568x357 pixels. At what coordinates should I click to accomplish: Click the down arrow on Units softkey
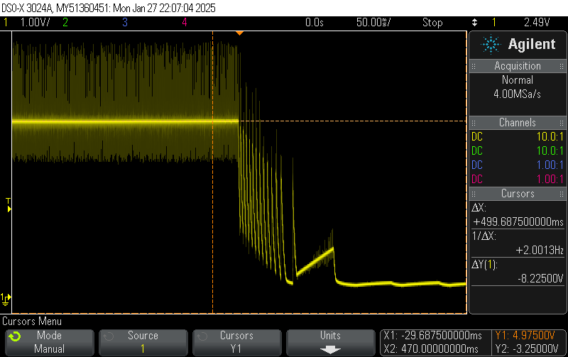tap(330, 350)
